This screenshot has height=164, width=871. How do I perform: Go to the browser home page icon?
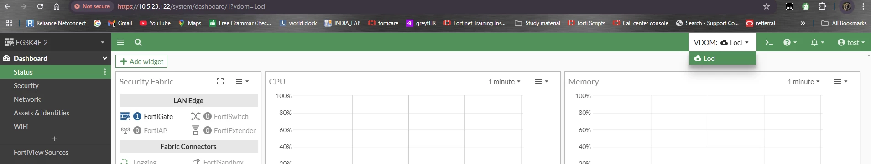pyautogui.click(x=57, y=6)
